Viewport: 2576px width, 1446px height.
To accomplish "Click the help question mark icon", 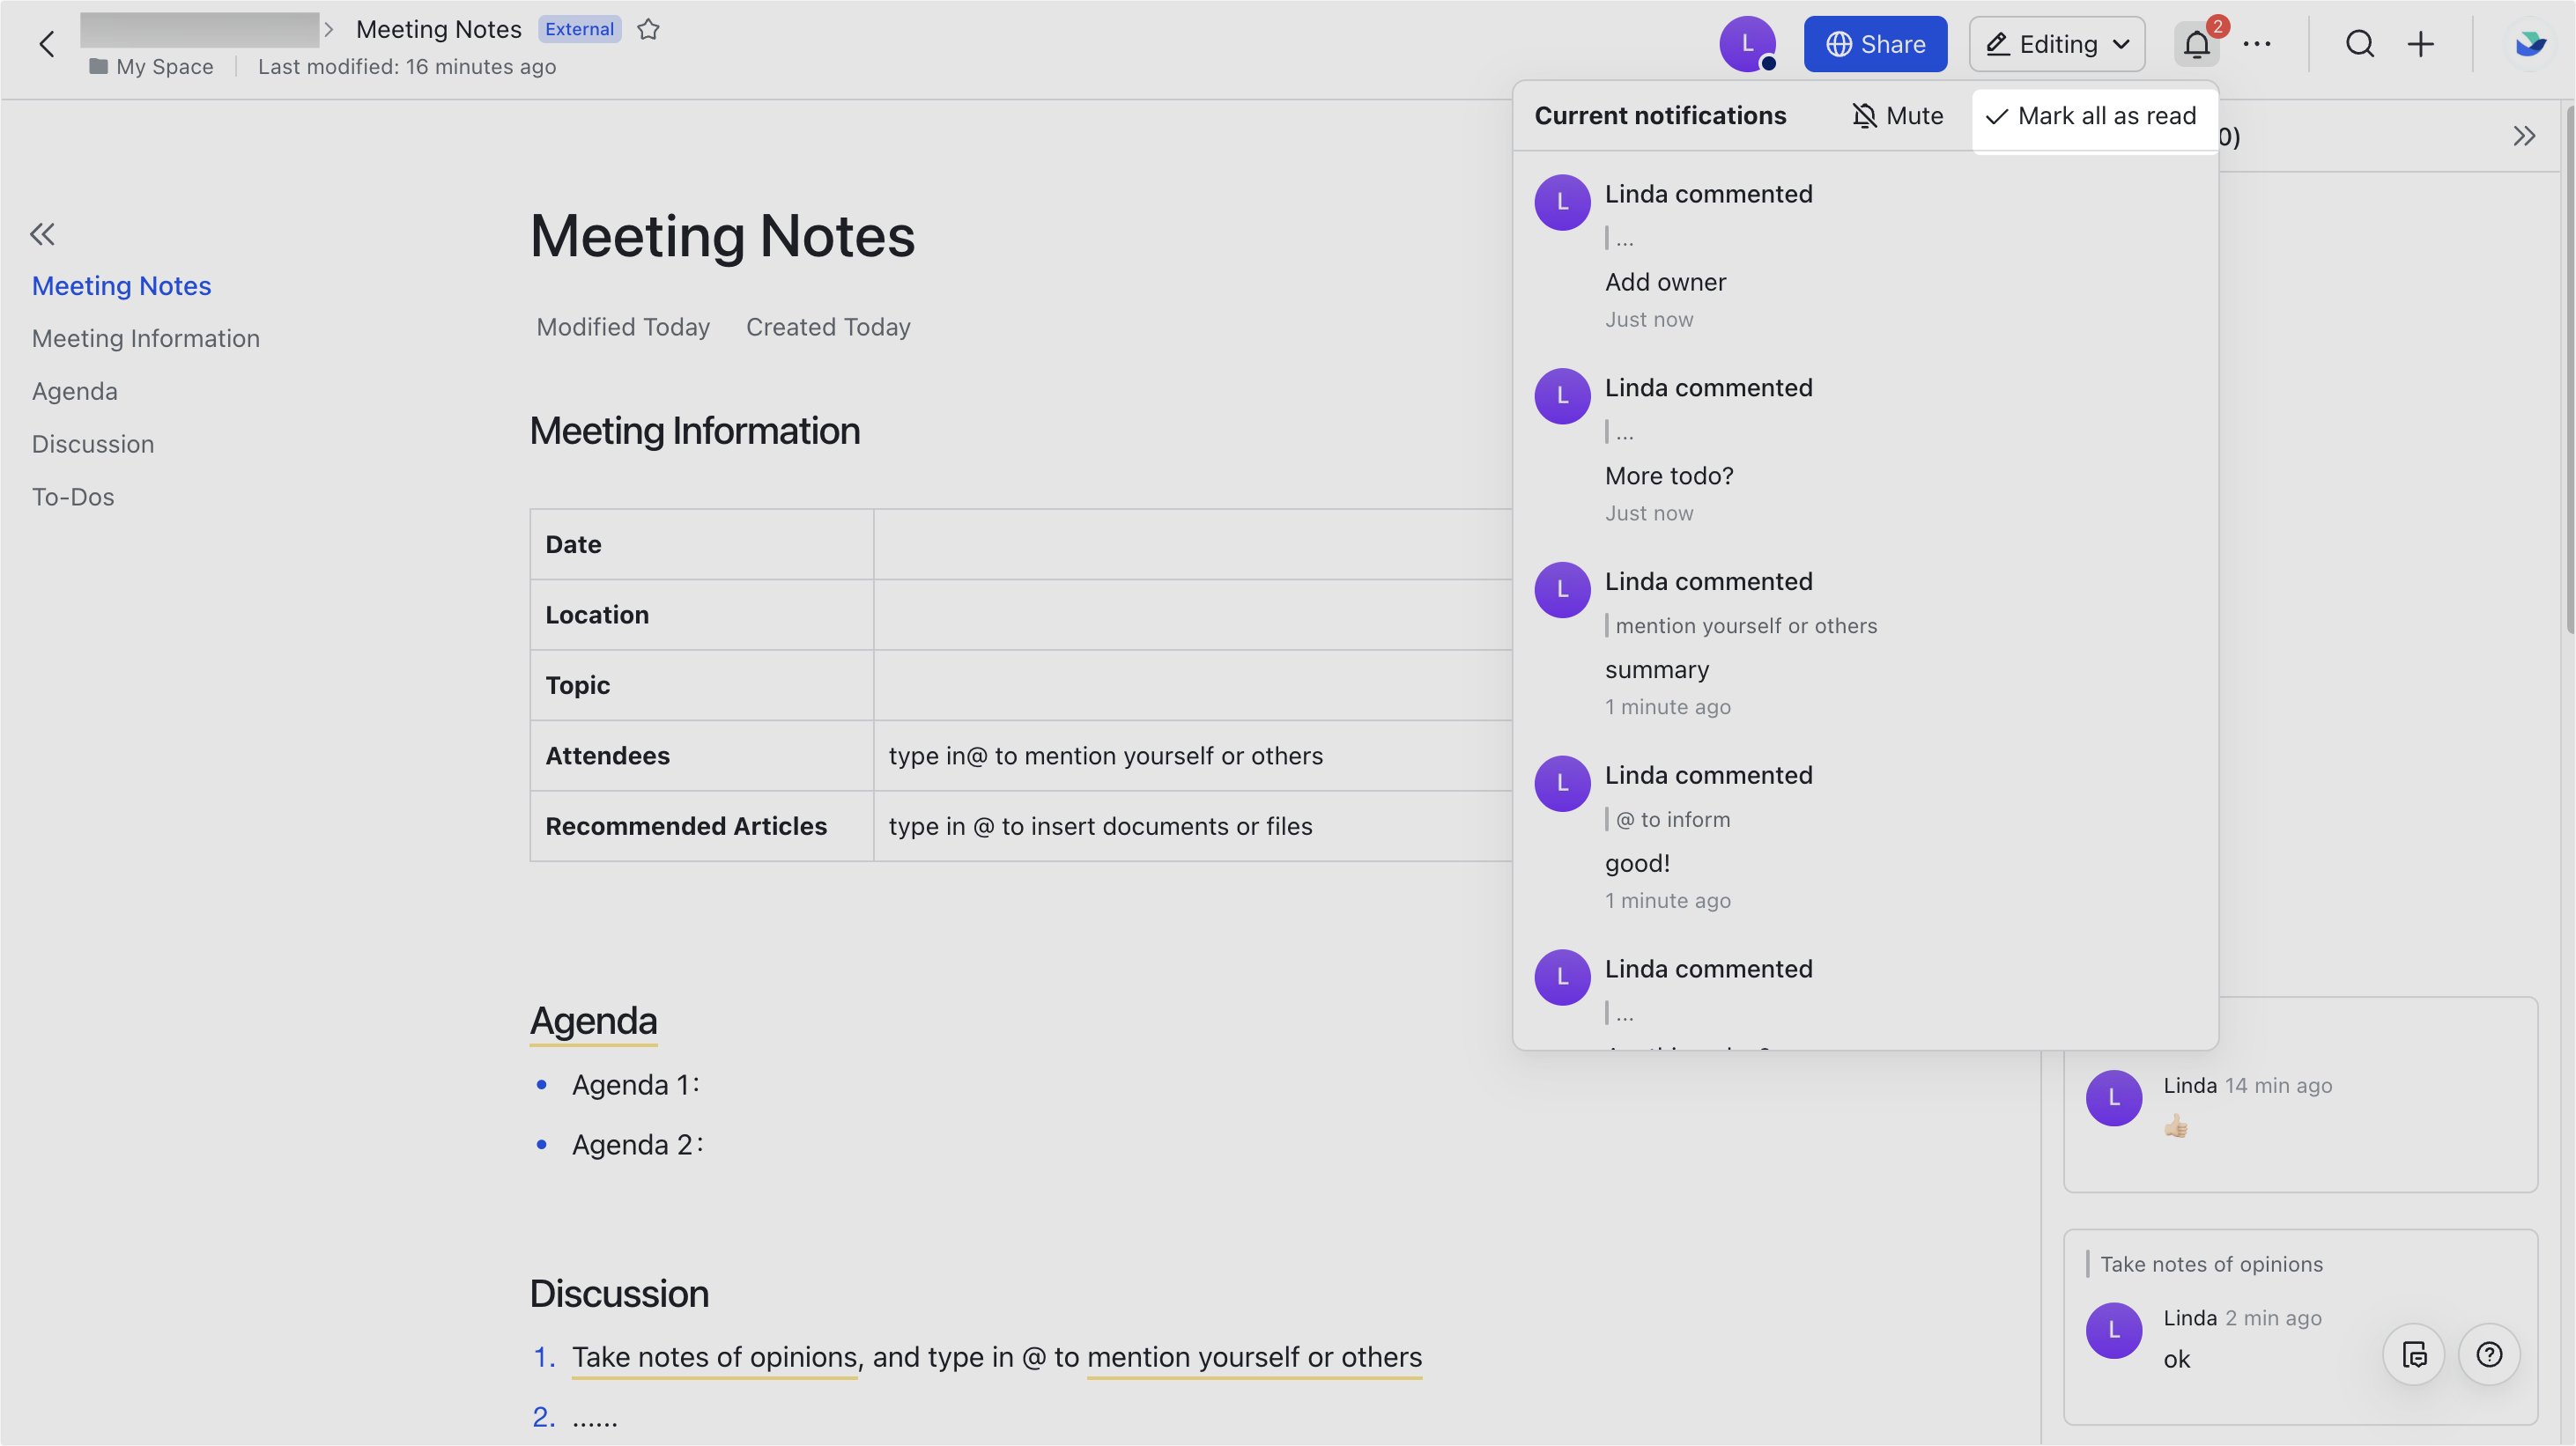I will [x=2490, y=1354].
